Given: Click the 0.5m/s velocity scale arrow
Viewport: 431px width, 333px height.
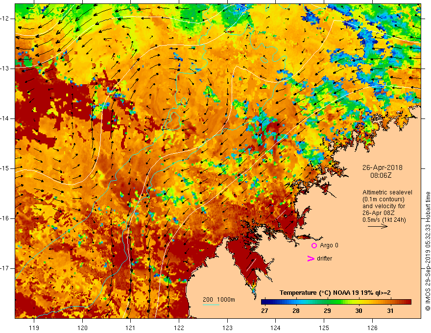Looking at the screenshot, I should 378,226.
